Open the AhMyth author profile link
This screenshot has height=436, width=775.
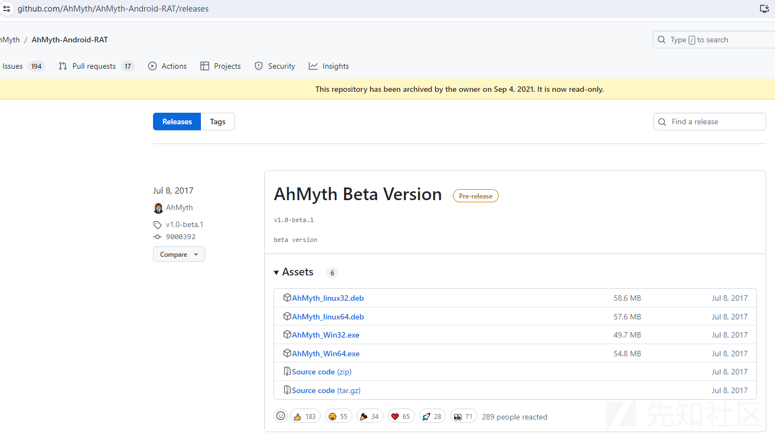pos(179,207)
